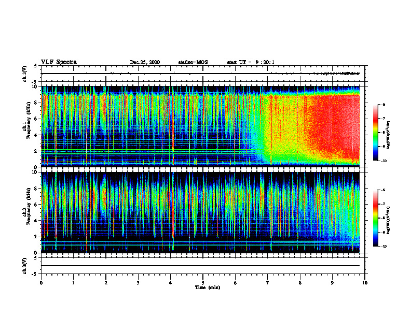Viewport: 411px width, 317px height.
Task: Click the "Time (min)" x-axis label
Action: pos(208,287)
